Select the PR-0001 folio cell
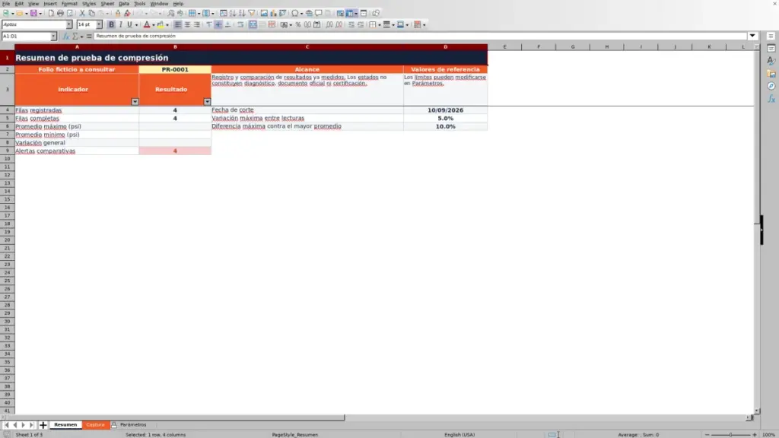 tap(175, 69)
